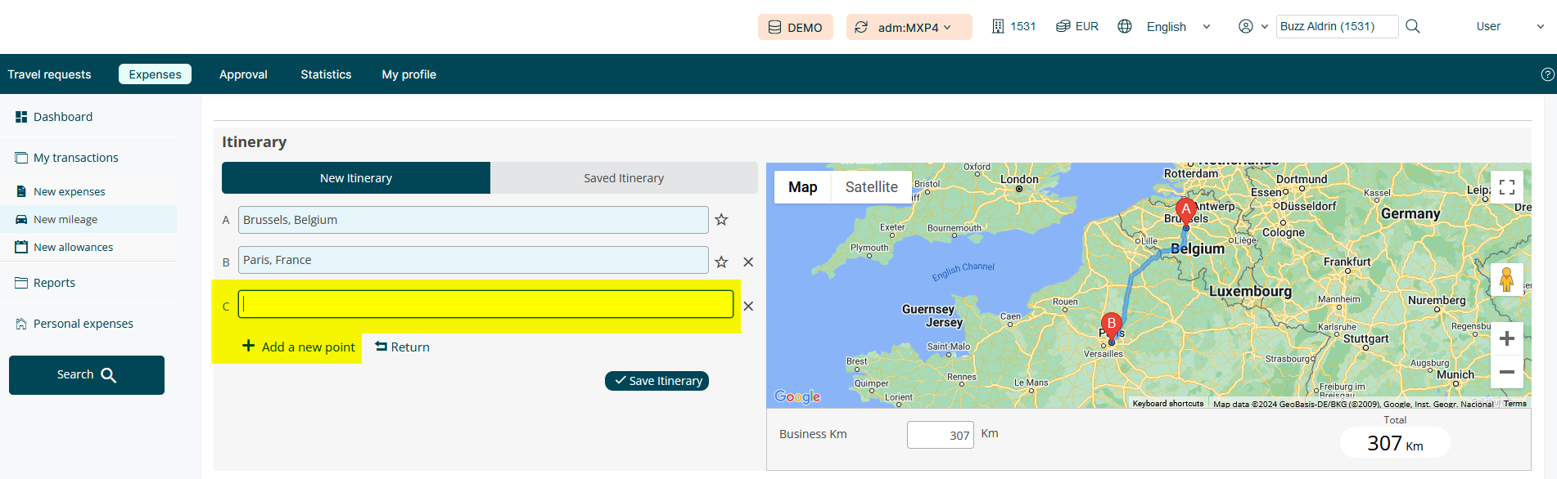Open New mileage in the sidebar
Image resolution: width=1557 pixels, height=479 pixels.
tap(65, 219)
